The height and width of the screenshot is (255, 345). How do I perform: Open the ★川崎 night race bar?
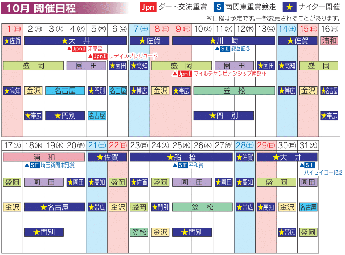[x=223, y=41]
